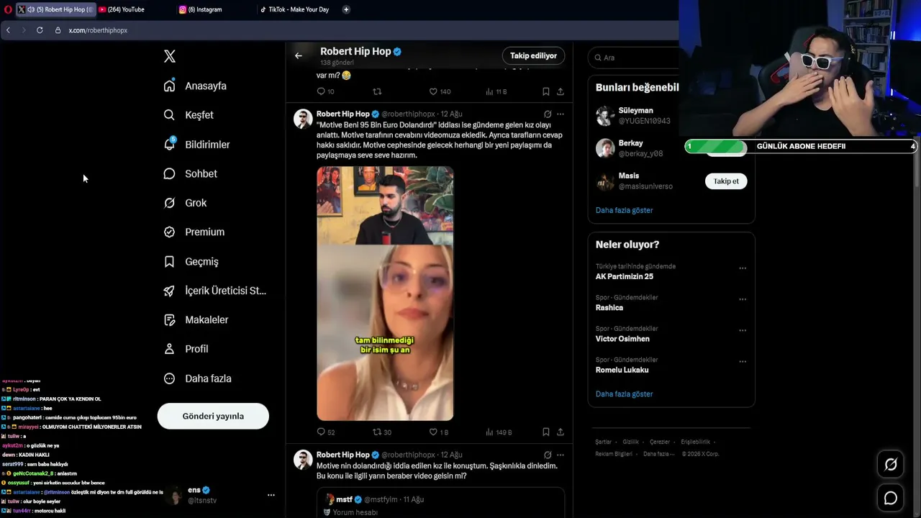Open more options for AK Partimizin 25 trend
This screenshot has height=518, width=921.
pos(743,268)
